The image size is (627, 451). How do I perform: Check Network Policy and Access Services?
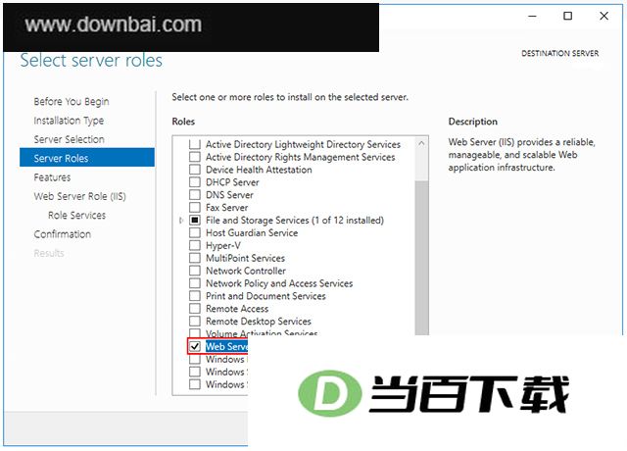(x=195, y=283)
